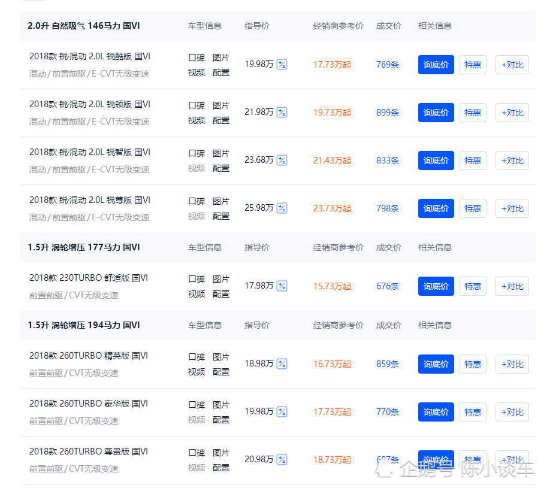Add 260TURBO 精英版 to comparison
Screen dimensions: 547x488
[x=512, y=364]
